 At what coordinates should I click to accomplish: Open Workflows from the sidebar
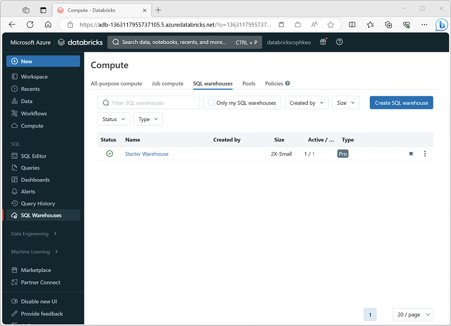(34, 113)
